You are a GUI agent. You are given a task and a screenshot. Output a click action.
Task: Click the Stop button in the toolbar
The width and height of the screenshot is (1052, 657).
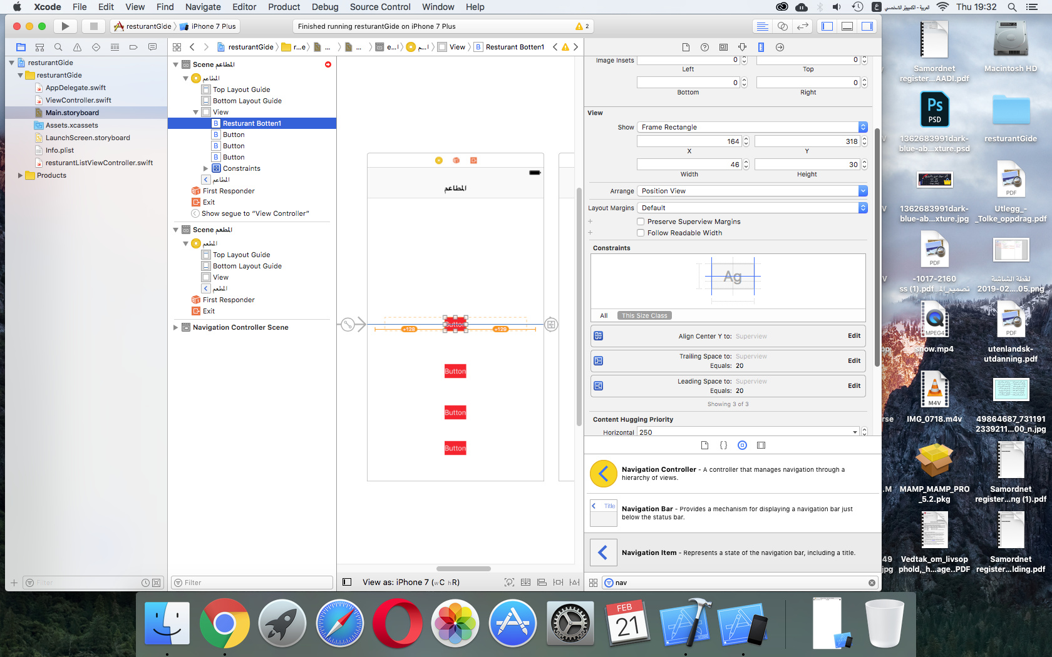[x=93, y=26]
